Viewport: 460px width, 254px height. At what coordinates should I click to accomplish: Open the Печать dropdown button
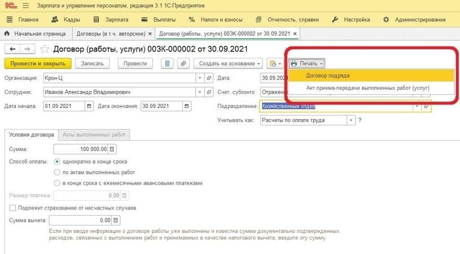pos(306,64)
